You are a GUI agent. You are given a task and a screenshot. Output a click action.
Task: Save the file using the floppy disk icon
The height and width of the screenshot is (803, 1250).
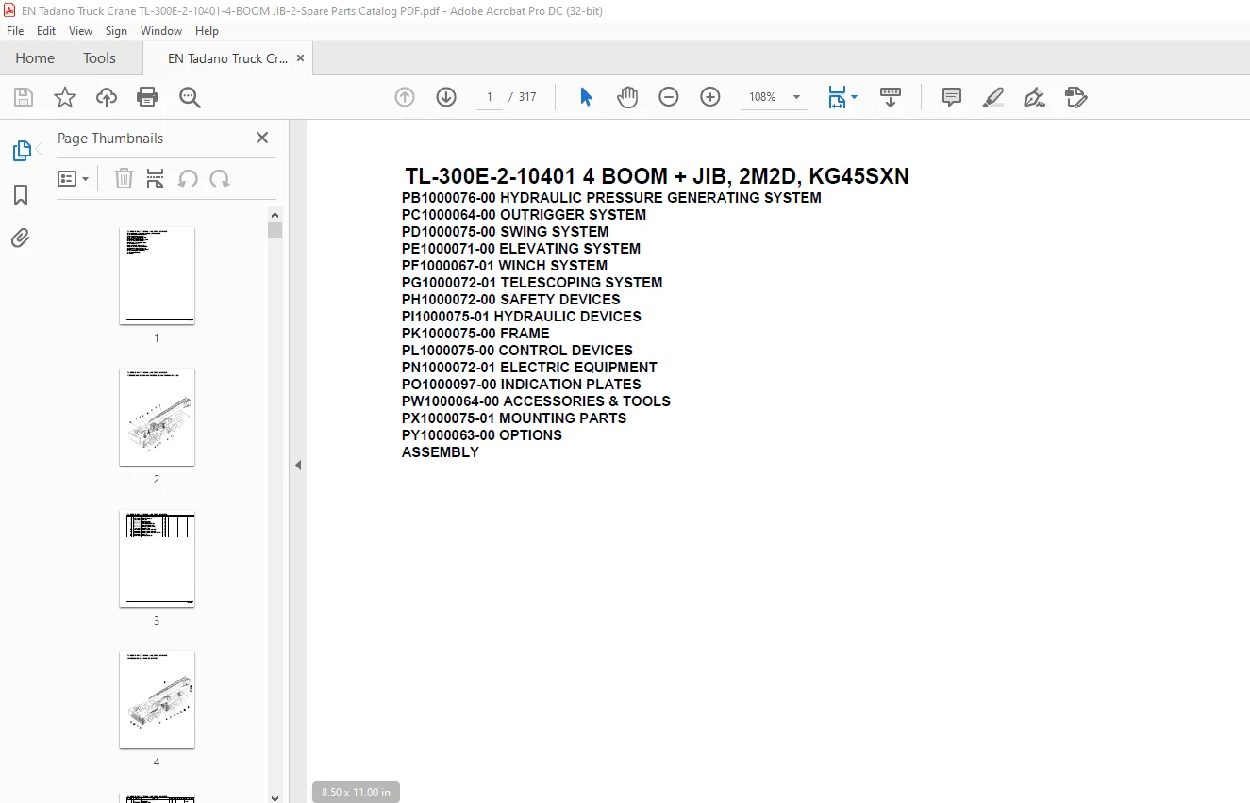(x=24, y=97)
